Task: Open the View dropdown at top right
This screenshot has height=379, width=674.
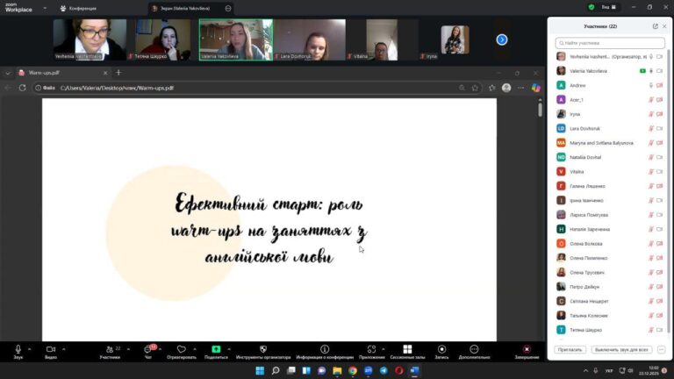Action: [x=617, y=8]
